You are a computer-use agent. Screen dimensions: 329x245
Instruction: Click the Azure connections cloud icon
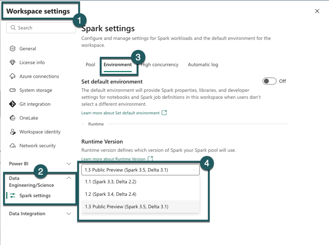pyautogui.click(x=12, y=76)
